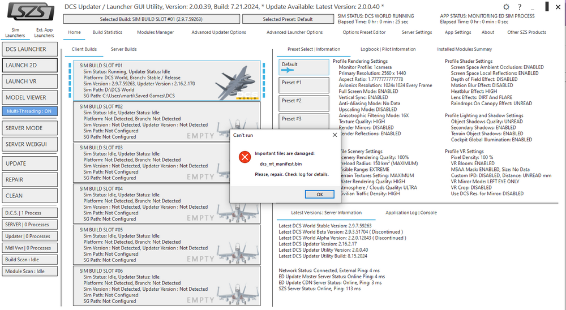
Task: Start SERVER MODE
Action: pyautogui.click(x=29, y=128)
